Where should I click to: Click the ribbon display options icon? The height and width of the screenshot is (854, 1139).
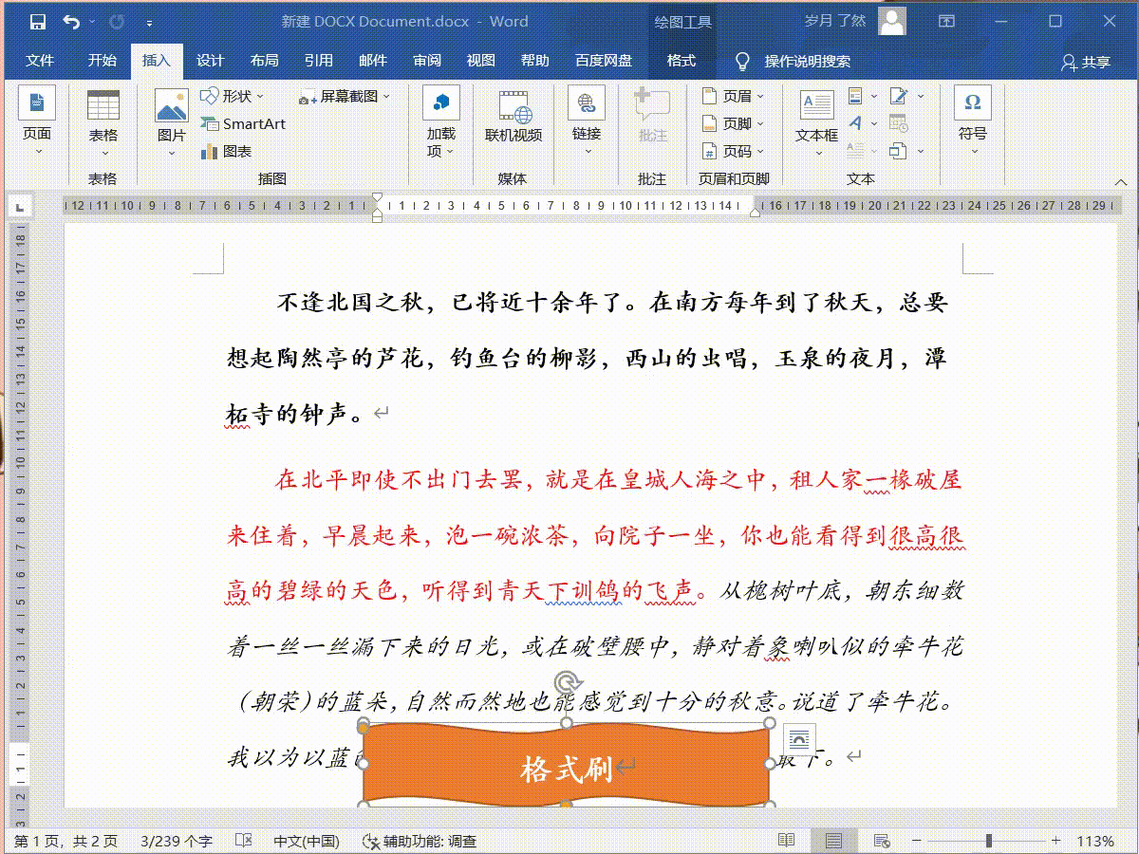point(946,21)
